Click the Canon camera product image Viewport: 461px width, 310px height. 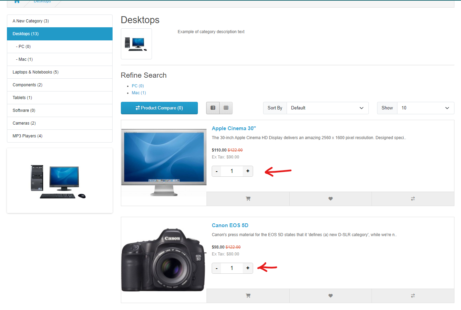[x=164, y=260]
